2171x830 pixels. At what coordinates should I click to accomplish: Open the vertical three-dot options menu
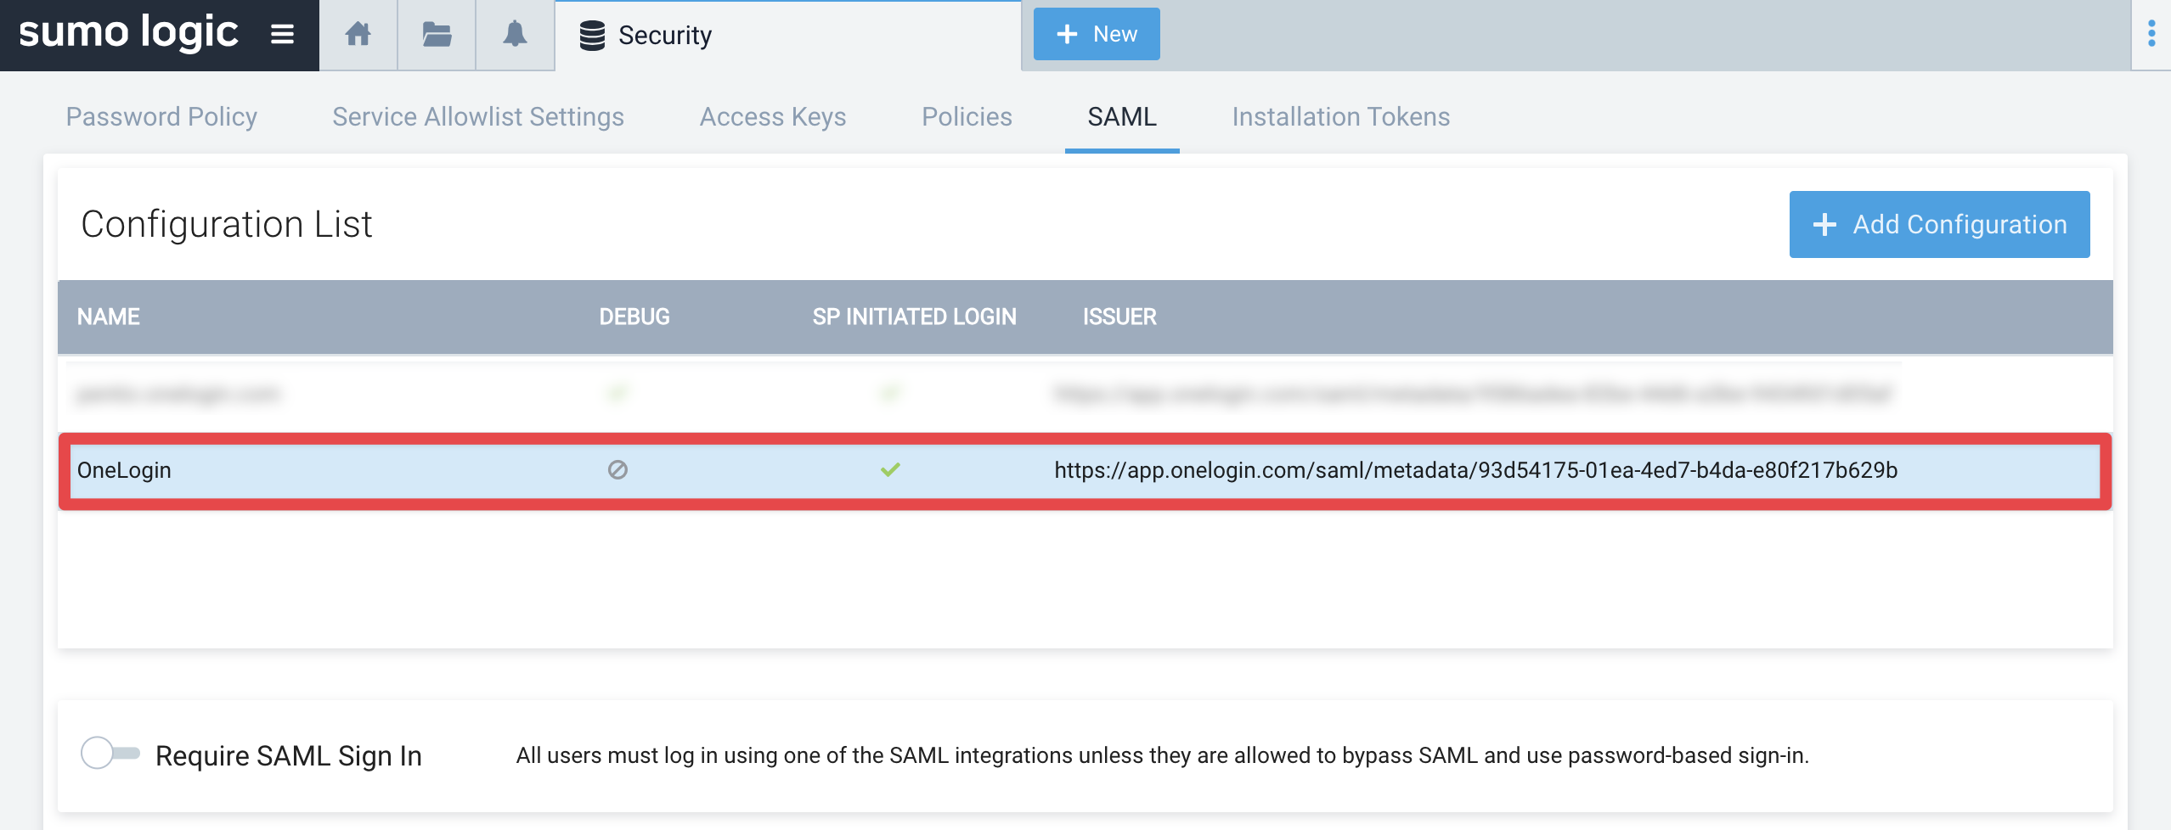(2151, 34)
